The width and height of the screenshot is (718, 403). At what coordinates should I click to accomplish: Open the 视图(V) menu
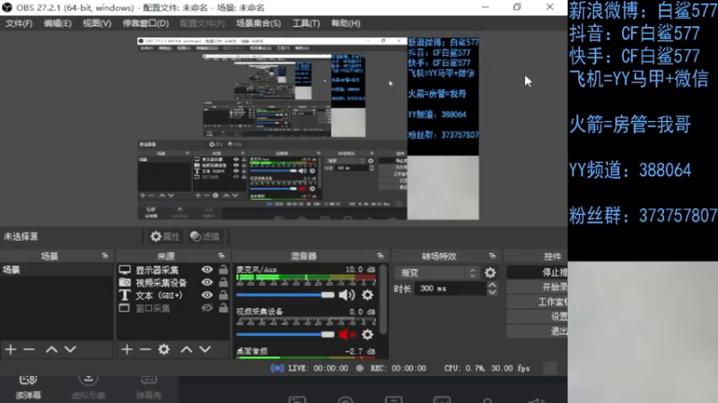point(97,23)
